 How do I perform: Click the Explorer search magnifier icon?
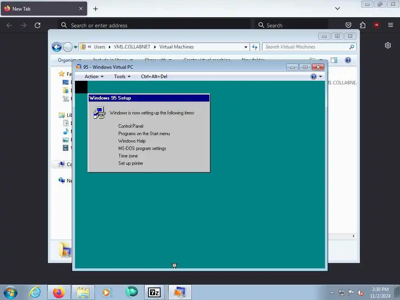[x=352, y=47]
